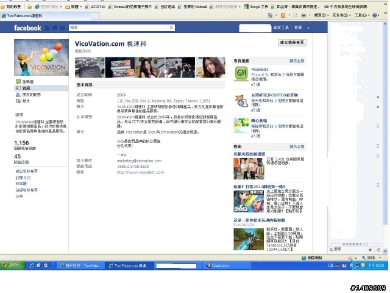Switch to VicoVation.com browser tab
The height and width of the screenshot is (293, 390).
(45, 16)
